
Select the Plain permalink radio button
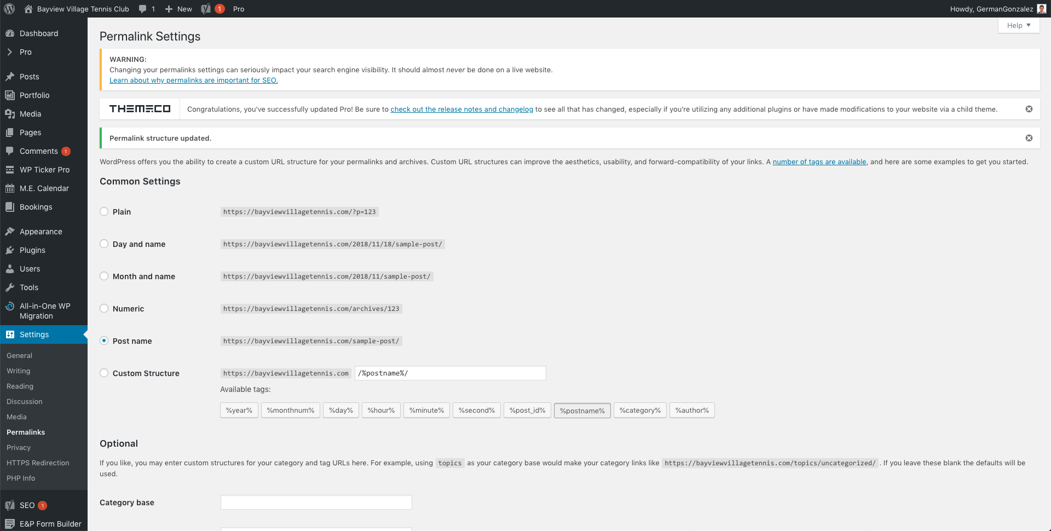click(104, 211)
